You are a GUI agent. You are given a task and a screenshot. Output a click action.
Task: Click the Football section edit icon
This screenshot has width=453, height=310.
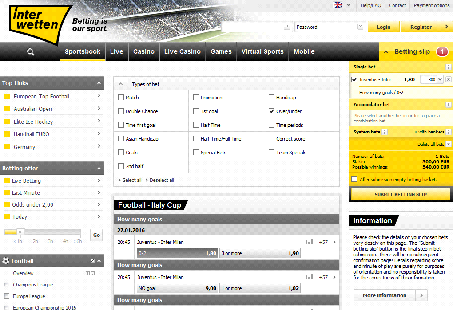(92, 261)
